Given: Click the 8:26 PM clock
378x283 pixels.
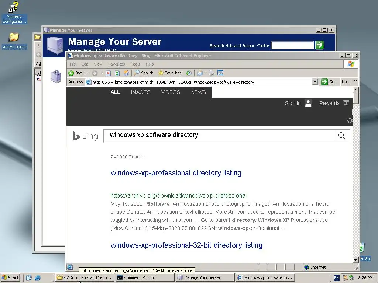Looking at the screenshot, I should click(365, 278).
